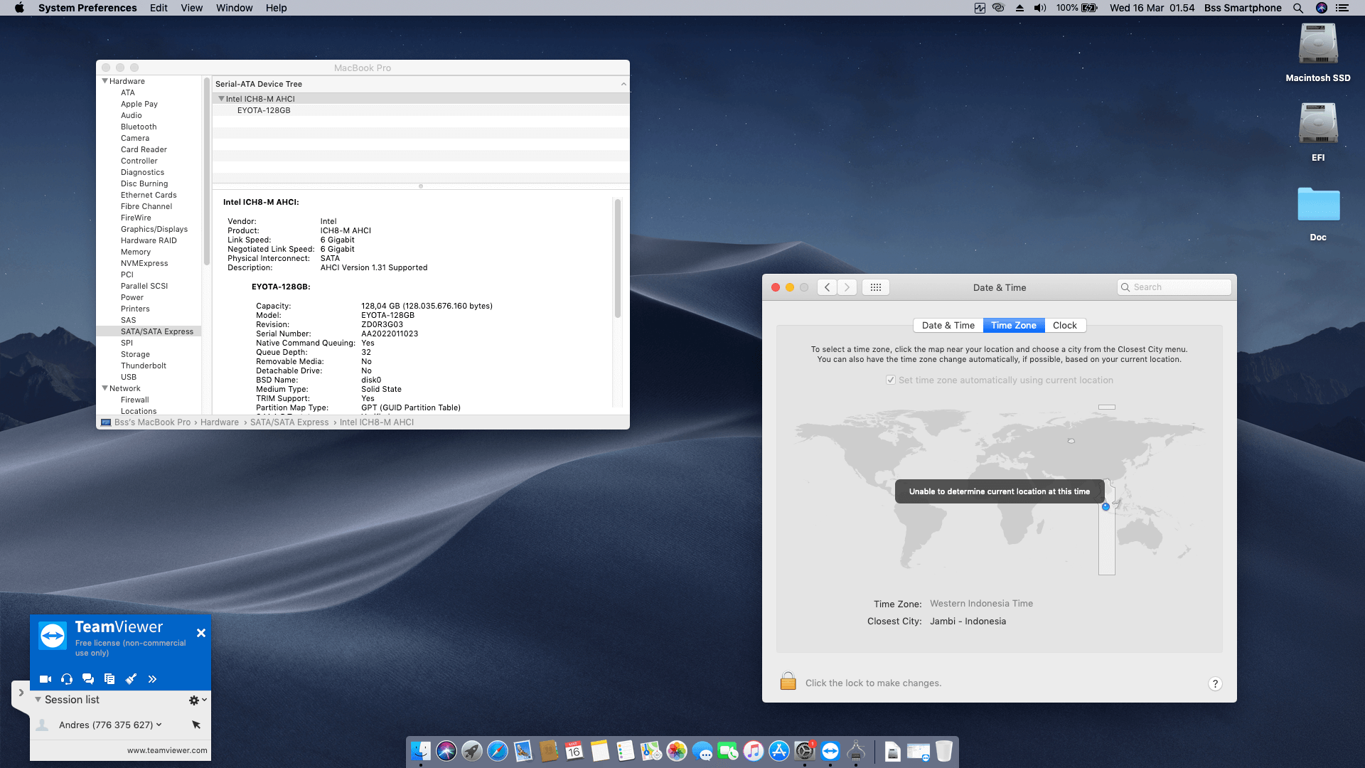Expand Andres (776 375 627) session dropdown
1365x768 pixels.
click(159, 725)
